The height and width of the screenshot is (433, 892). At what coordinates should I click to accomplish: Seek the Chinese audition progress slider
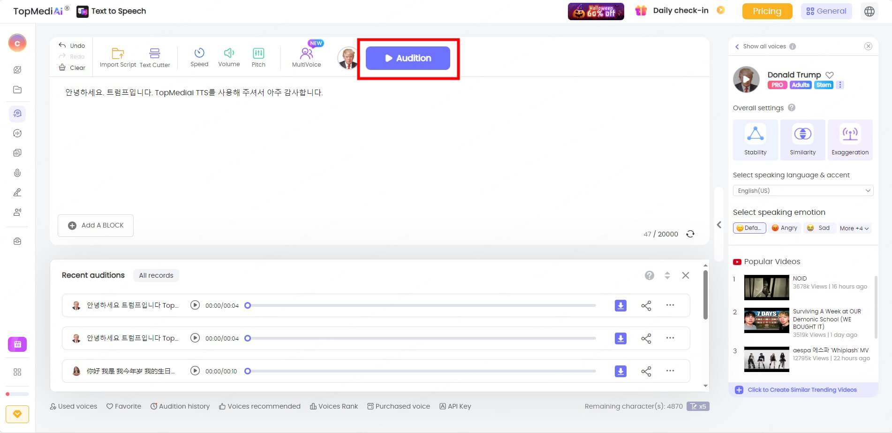[421, 371]
